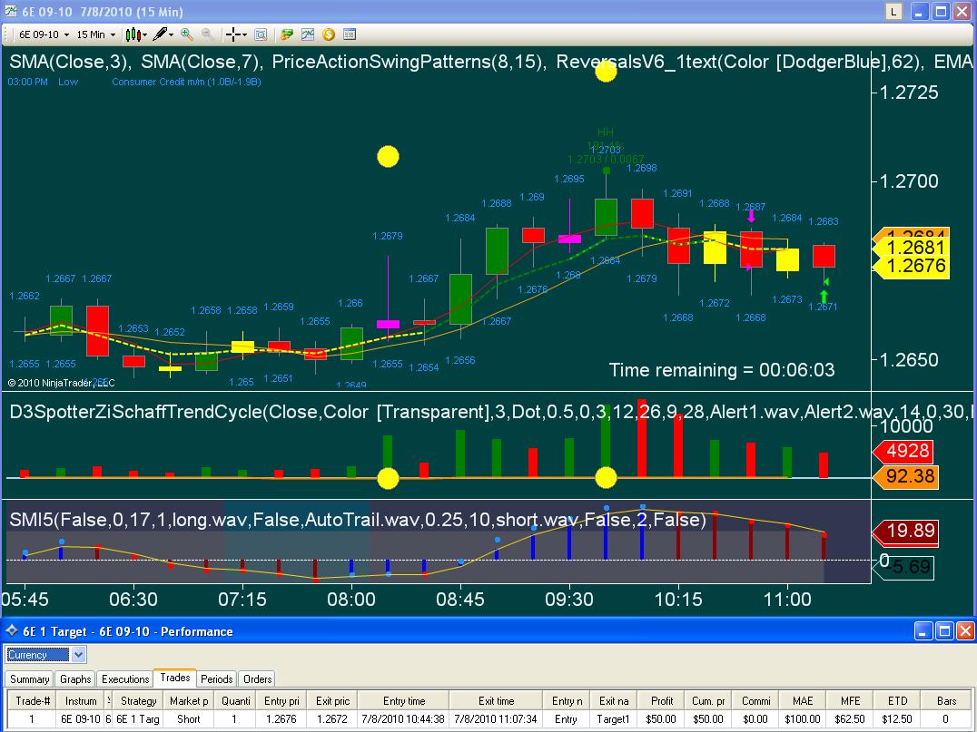Open the chart properties icon
The image size is (977, 732).
[350, 34]
